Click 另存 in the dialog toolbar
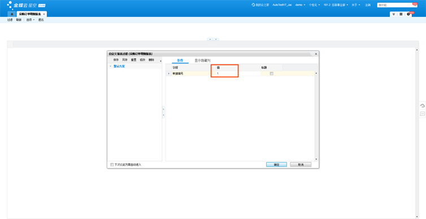 point(124,60)
